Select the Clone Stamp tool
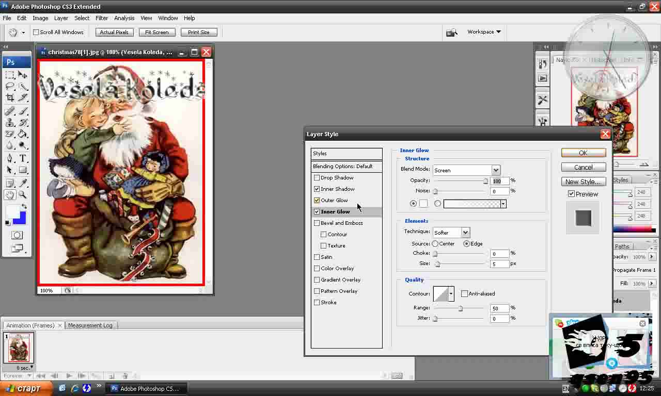Screen dimensions: 661x396 tap(10, 123)
